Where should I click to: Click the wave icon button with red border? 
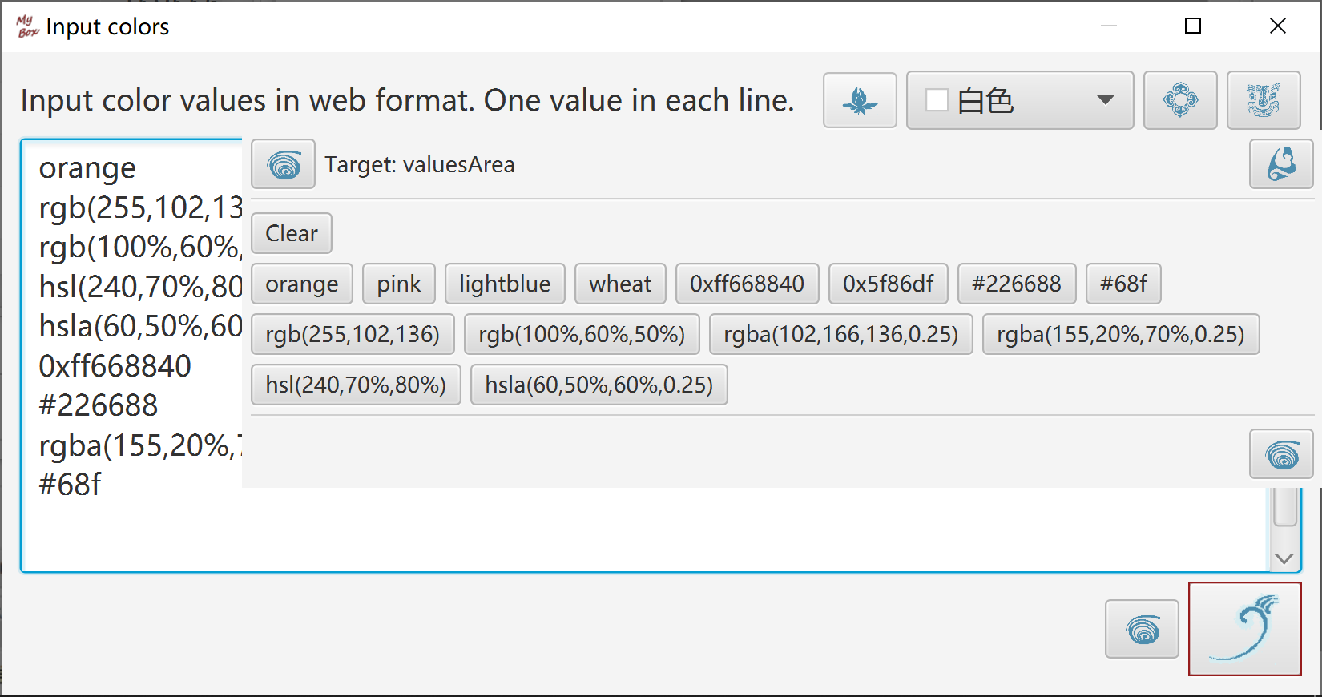[x=1245, y=629]
